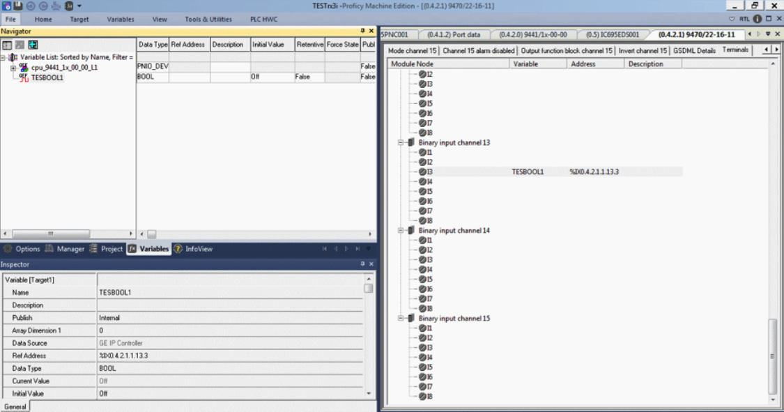Open the Target ribbon tab
This screenshot has height=412, width=784.
point(79,19)
